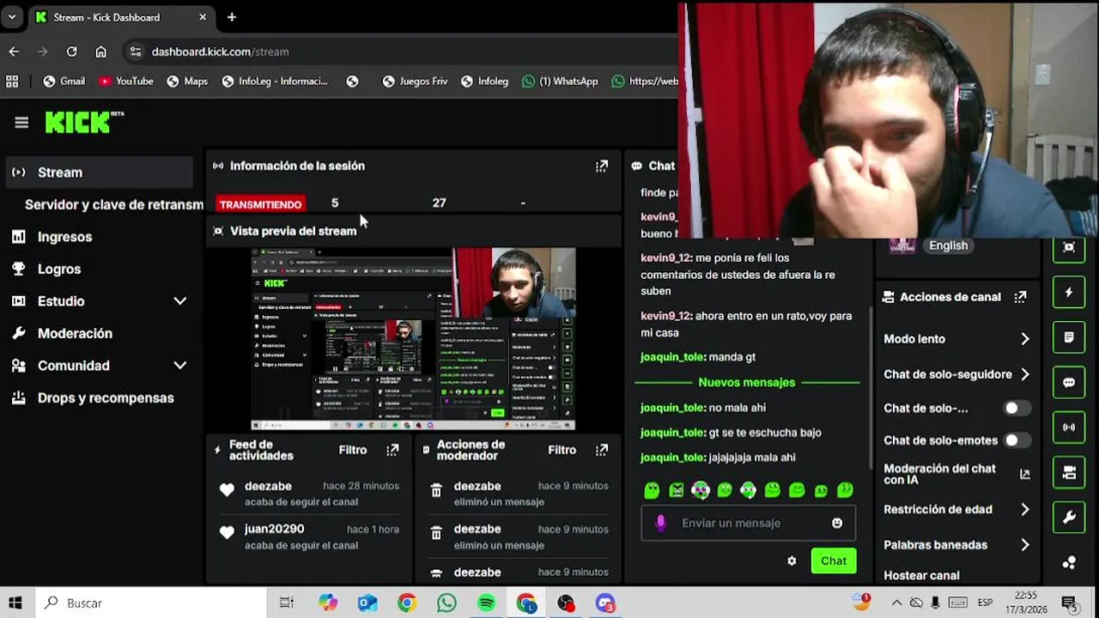Viewport: 1099px width, 618px height.
Task: Enable the Chat de solo-emotes switch
Action: click(1017, 440)
